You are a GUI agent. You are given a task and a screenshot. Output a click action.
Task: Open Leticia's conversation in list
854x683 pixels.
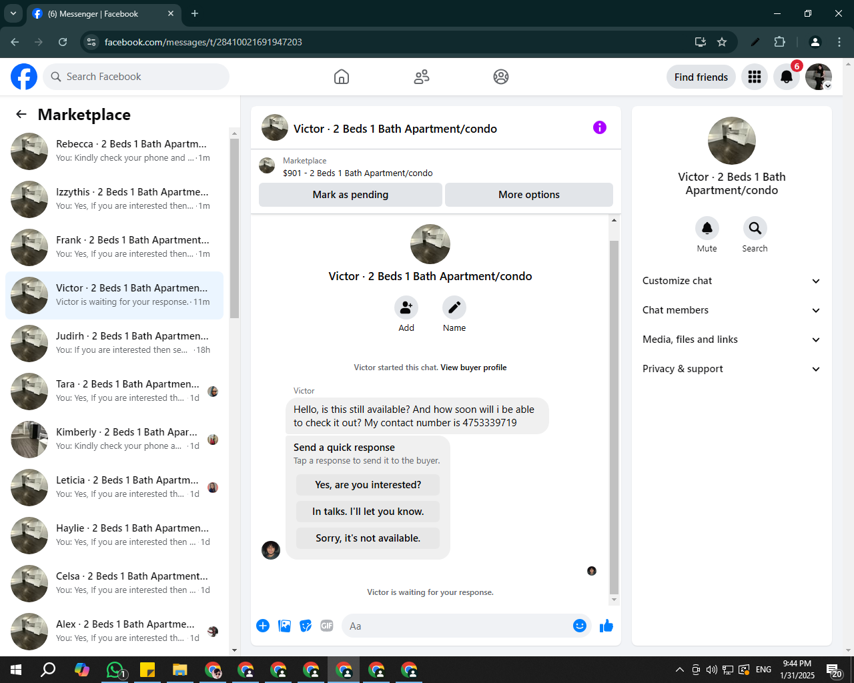114,488
